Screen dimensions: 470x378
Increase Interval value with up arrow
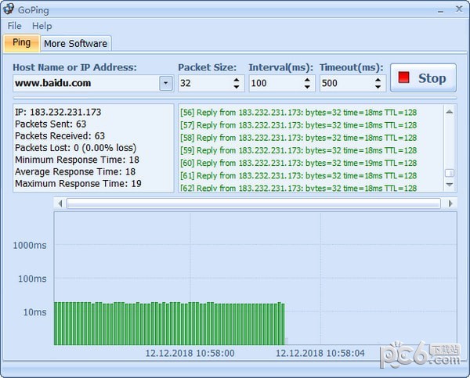(306, 79)
